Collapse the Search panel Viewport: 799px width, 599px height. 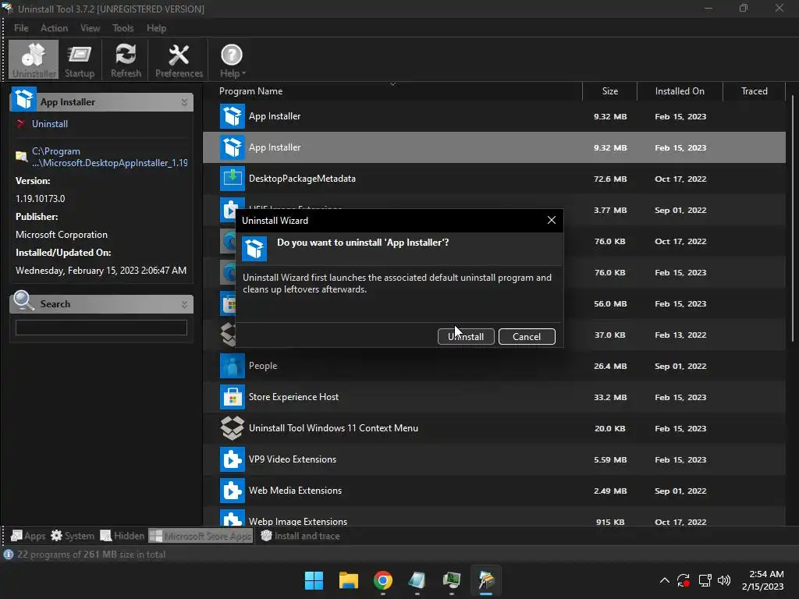coord(184,304)
